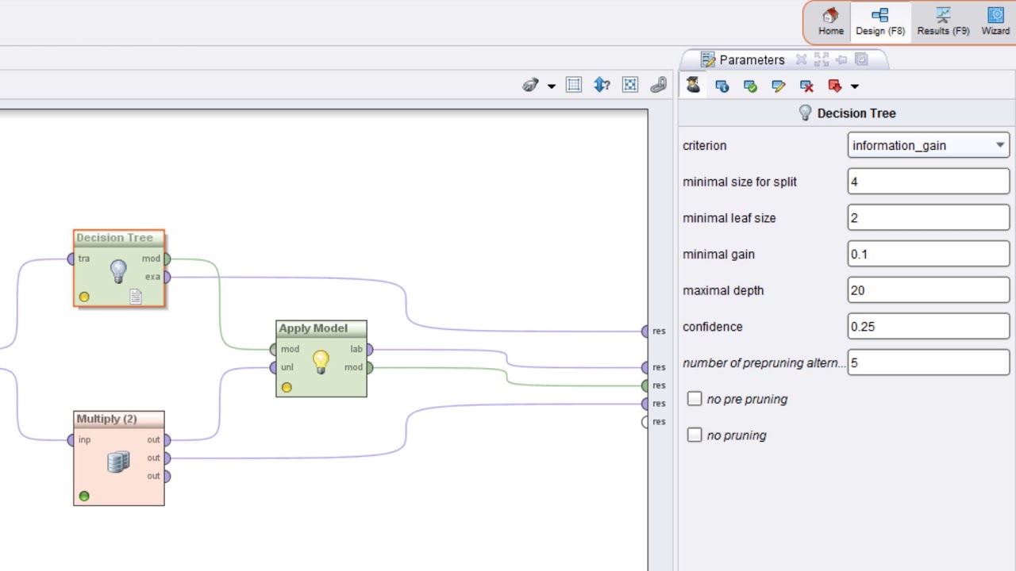
Task: Enable the no pruning checkbox
Action: pyautogui.click(x=695, y=435)
